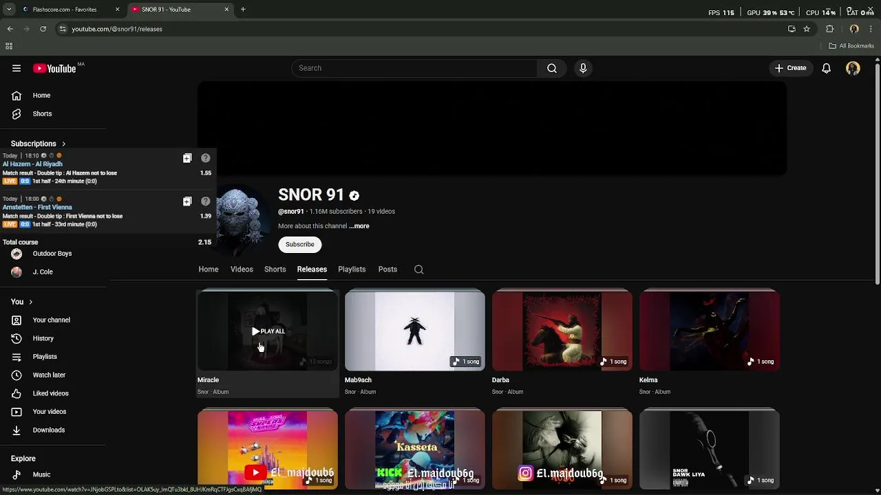Open the channel Videos tab
The image size is (881, 495).
tap(242, 269)
